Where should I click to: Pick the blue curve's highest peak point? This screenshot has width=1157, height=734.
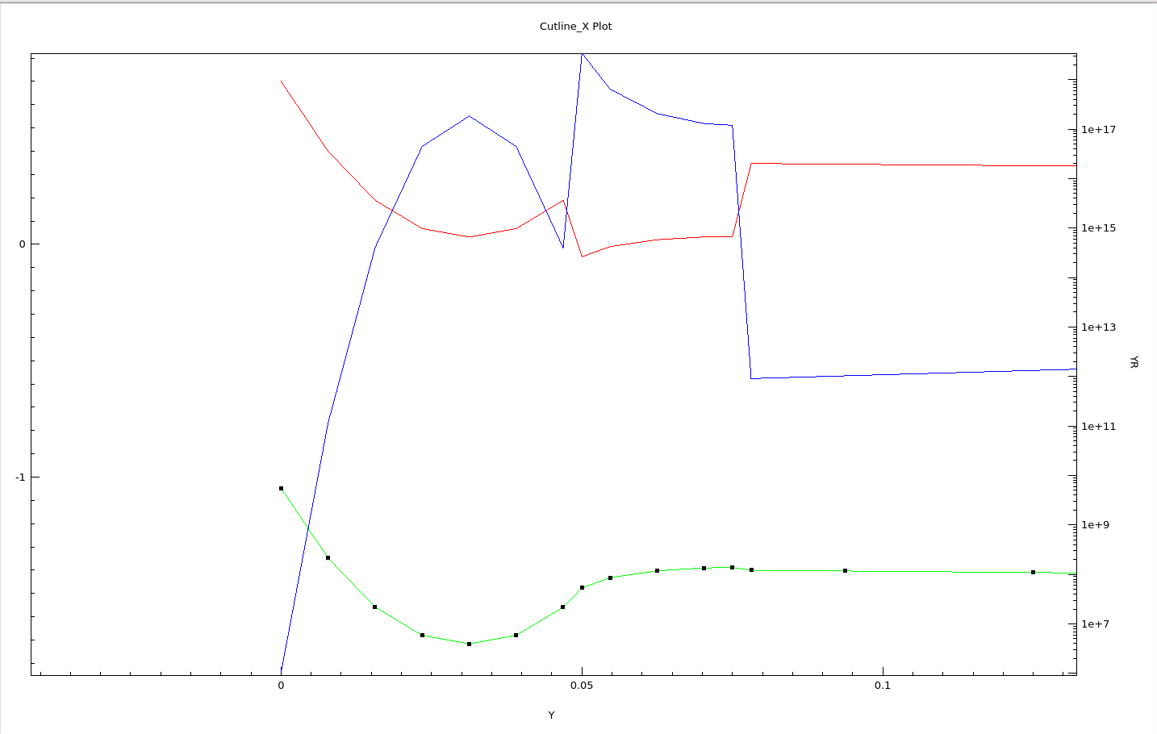[x=583, y=54]
